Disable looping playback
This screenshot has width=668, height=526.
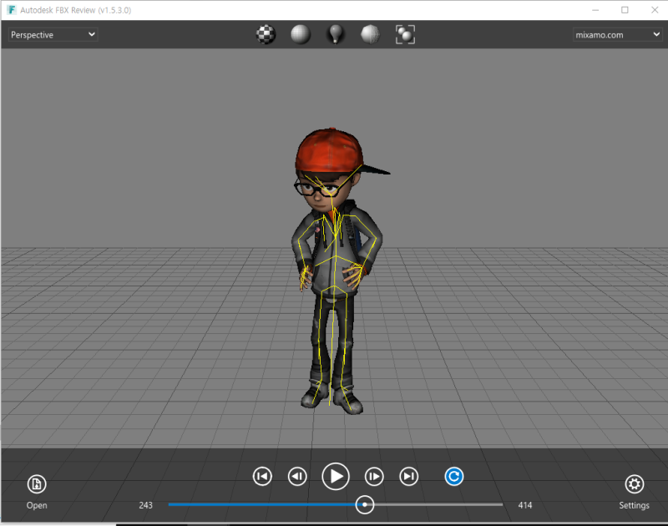tap(453, 476)
